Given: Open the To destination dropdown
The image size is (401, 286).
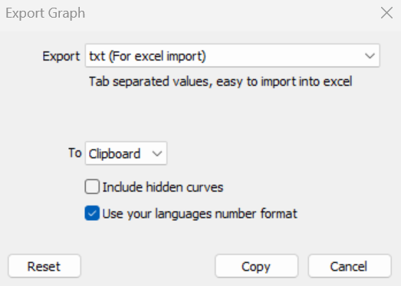Looking at the screenshot, I should 126,153.
